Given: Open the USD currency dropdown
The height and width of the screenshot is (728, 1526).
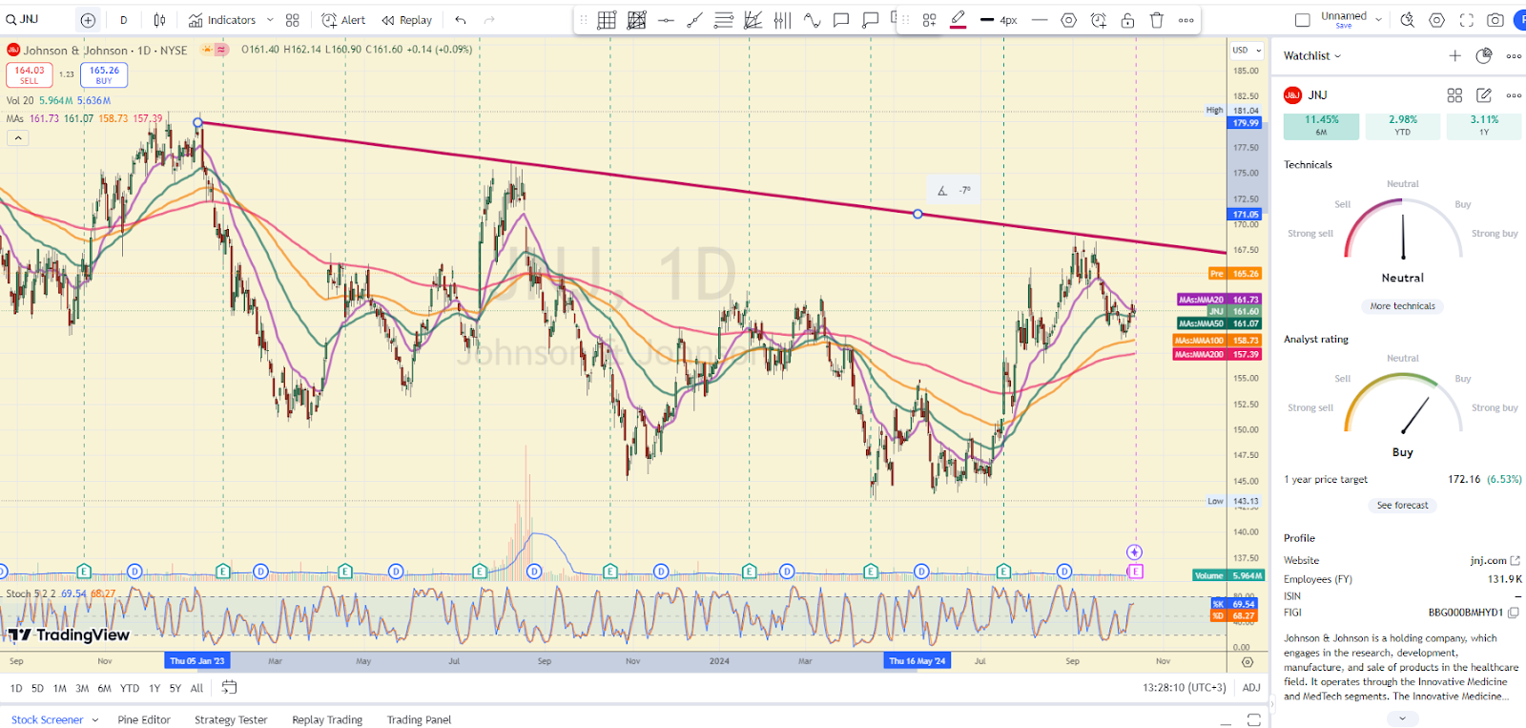Looking at the screenshot, I should point(1247,51).
